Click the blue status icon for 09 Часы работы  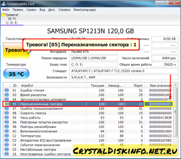pyautogui.click(x=6, y=118)
